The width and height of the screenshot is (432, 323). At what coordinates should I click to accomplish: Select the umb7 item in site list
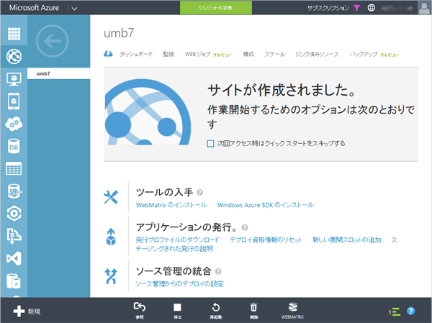tap(59, 73)
